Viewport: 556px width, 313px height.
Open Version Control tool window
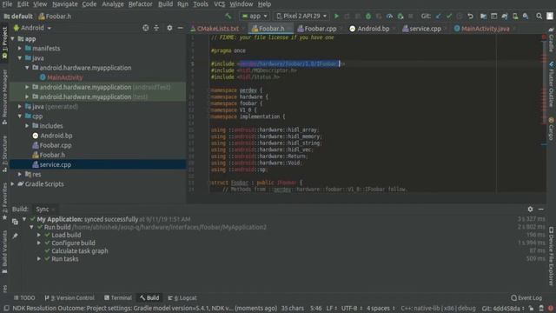69,297
